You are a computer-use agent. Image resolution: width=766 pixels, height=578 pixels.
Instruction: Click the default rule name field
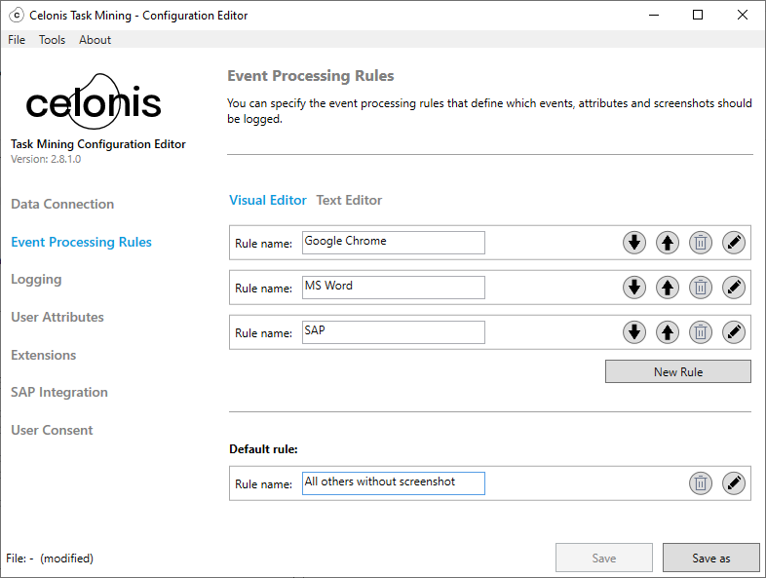coord(394,483)
